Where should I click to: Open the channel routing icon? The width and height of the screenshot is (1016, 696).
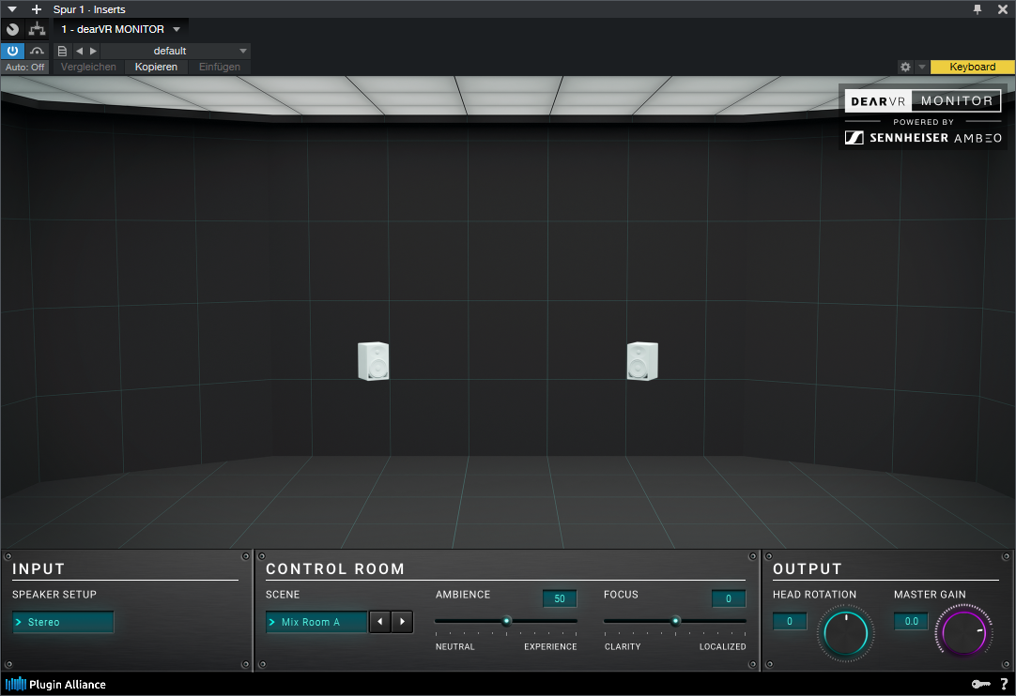(37, 29)
